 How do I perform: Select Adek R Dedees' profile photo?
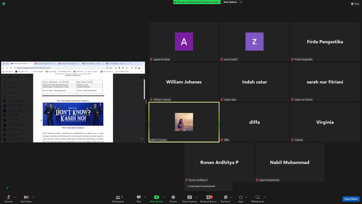[x=184, y=122]
